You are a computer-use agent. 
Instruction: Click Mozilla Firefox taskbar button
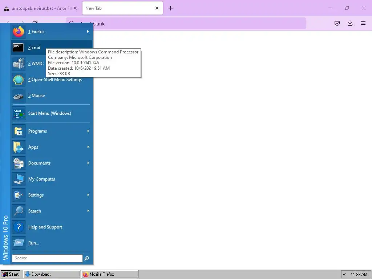110,274
